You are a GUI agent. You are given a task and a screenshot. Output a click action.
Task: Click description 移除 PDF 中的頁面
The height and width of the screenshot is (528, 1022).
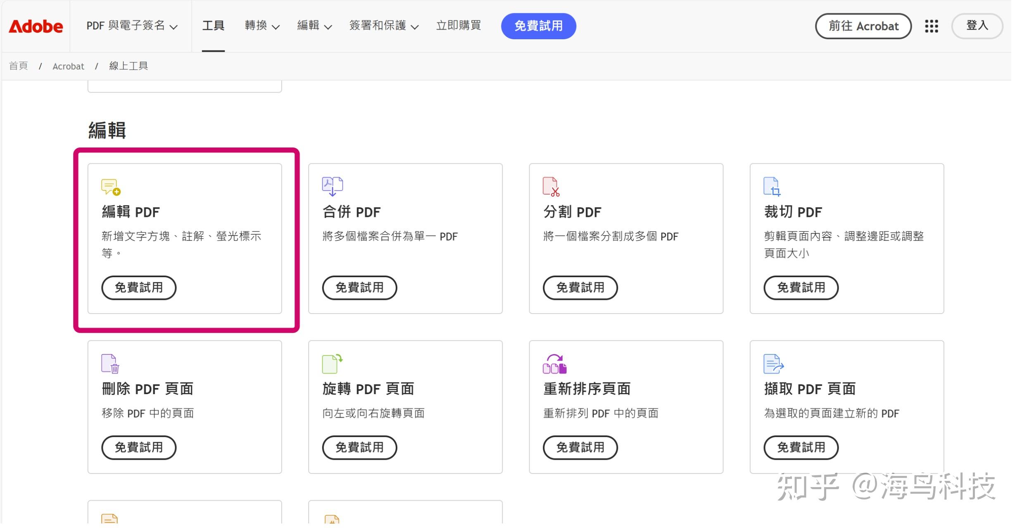148,413
